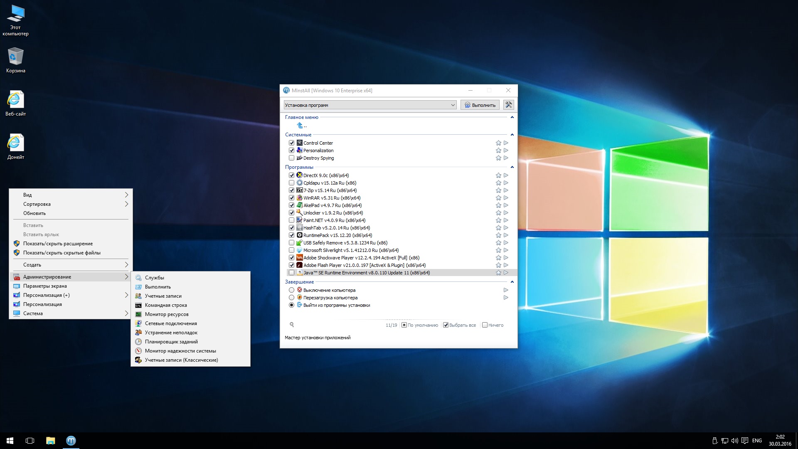
Task: Open Планировщик заданий from the submenu
Action: click(190, 342)
